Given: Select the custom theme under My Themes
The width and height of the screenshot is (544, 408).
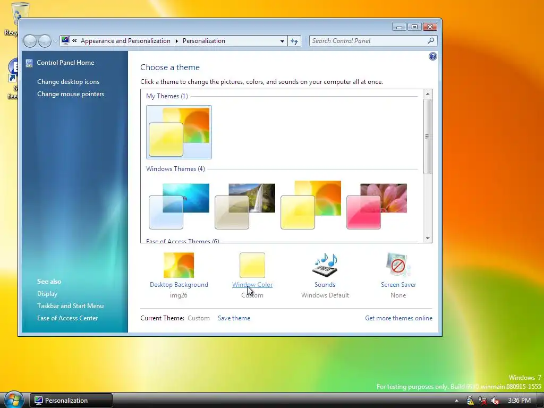Looking at the screenshot, I should (179, 132).
